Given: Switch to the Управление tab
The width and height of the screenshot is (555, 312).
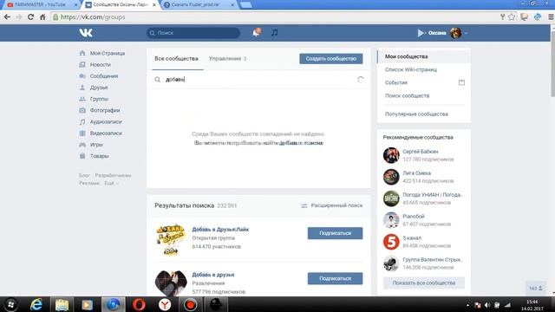Looking at the screenshot, I should click(x=227, y=59).
